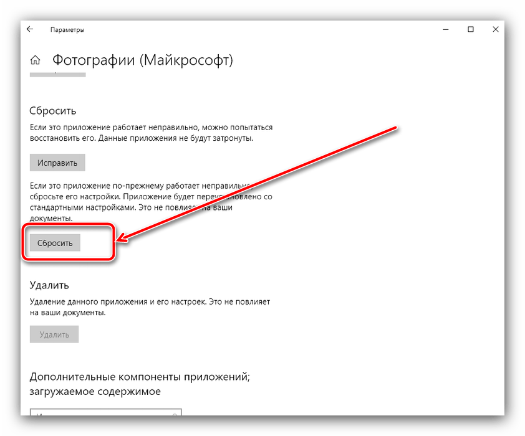Minimize the Параметры window

click(x=446, y=29)
